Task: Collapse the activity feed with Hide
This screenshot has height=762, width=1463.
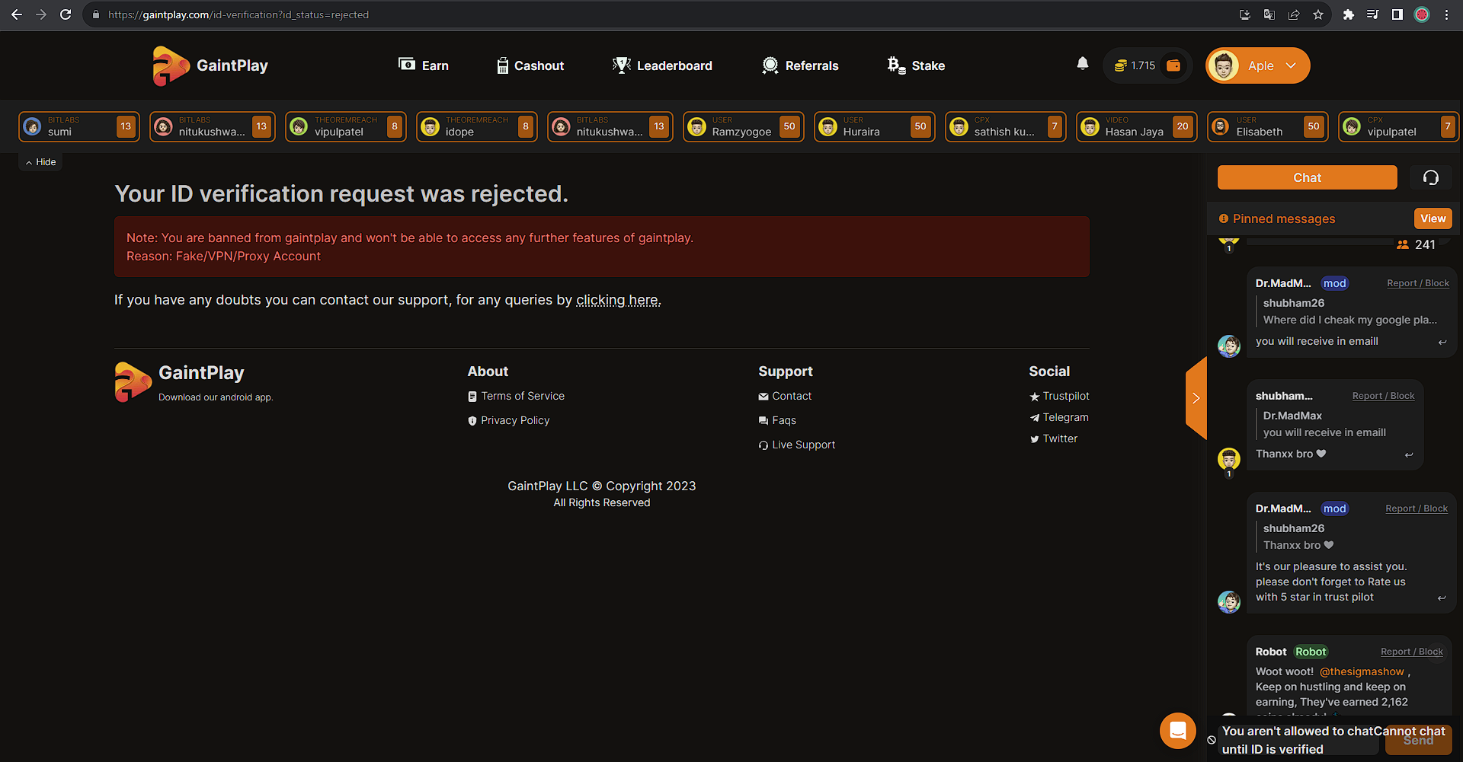Action: [41, 162]
